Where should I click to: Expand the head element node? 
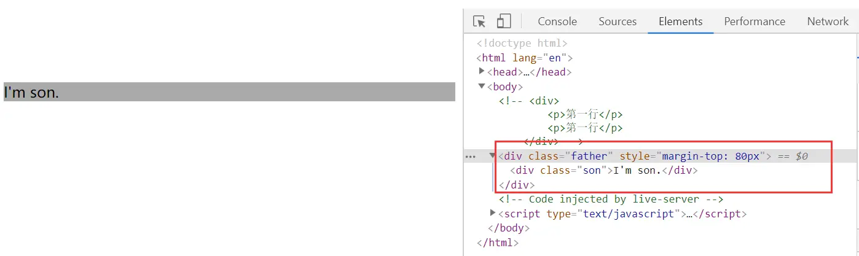[x=482, y=71]
